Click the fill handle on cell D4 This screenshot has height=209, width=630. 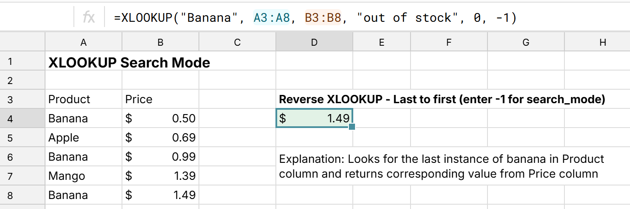click(352, 127)
